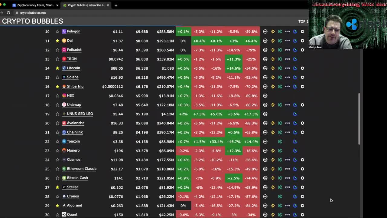Viewport: 387px width, 218px height.
Task: Favorite Polygon with its star
Action: coord(57,31)
